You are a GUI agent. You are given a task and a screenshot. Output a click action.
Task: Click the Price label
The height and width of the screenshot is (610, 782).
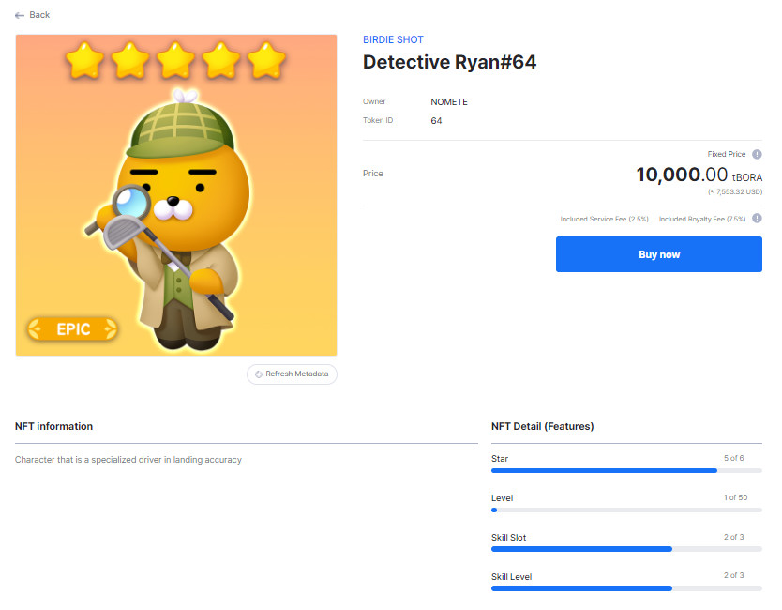[x=373, y=174]
